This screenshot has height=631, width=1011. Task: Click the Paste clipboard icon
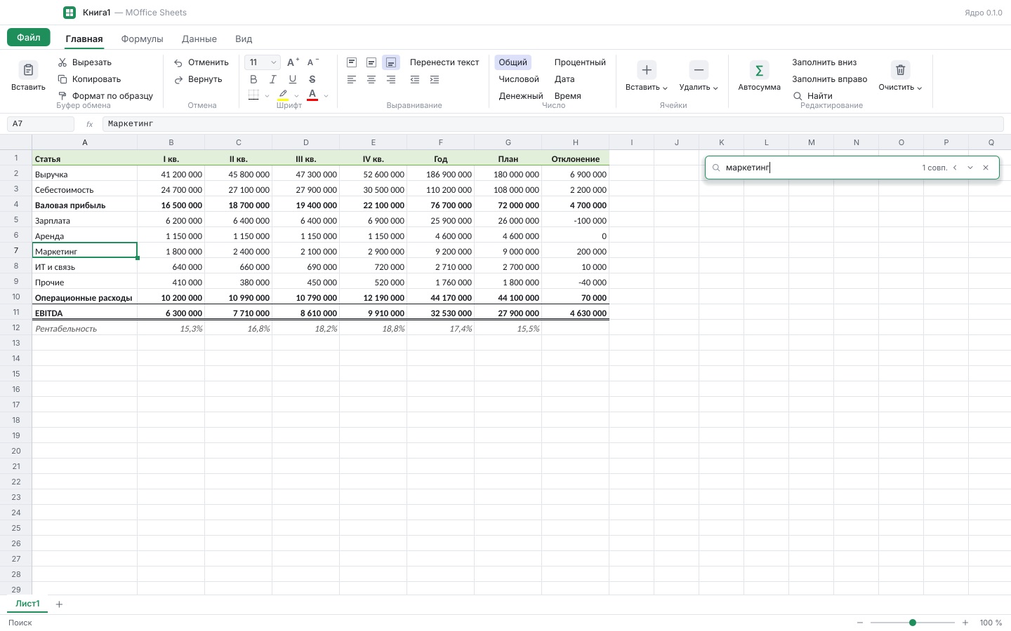[28, 70]
